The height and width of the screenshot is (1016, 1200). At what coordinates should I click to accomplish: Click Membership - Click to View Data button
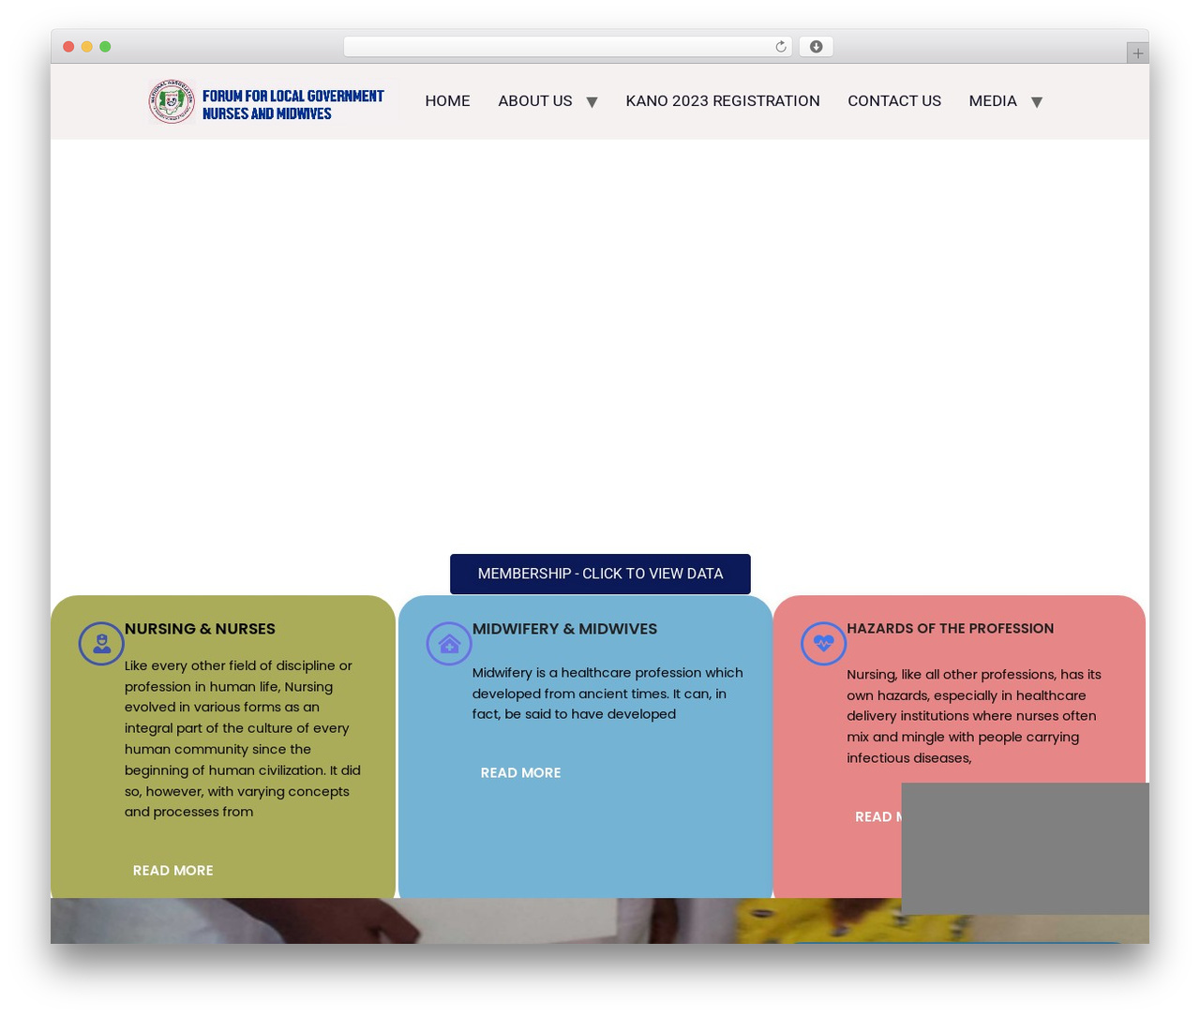(x=600, y=574)
